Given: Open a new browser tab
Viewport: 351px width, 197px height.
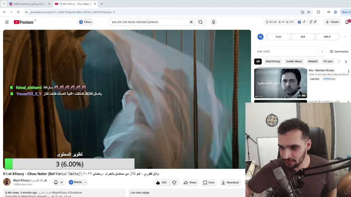Looking at the screenshot, I should (x=102, y=4).
